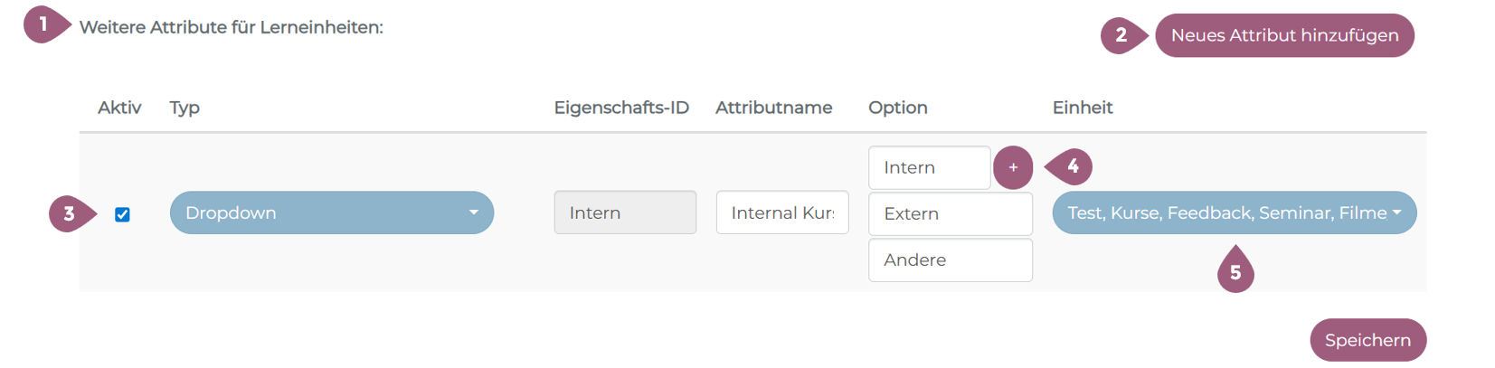Click the plus button next to Intern option
This screenshot has width=1495, height=368.
click(1013, 167)
